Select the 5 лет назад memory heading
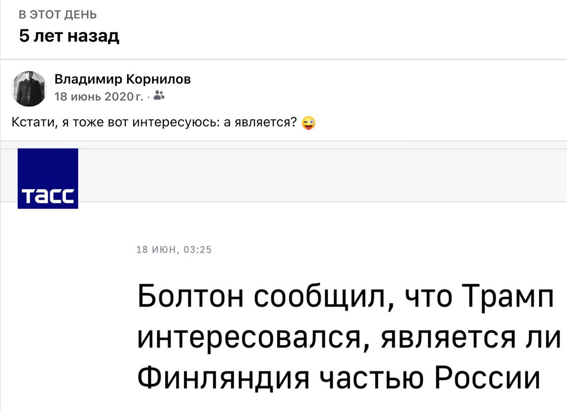 pyautogui.click(x=69, y=36)
